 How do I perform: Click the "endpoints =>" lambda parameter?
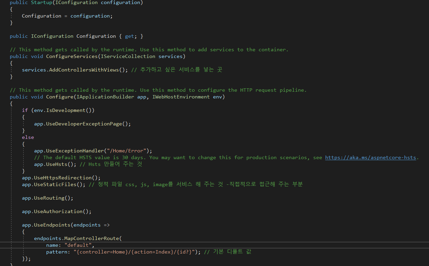click(91, 225)
